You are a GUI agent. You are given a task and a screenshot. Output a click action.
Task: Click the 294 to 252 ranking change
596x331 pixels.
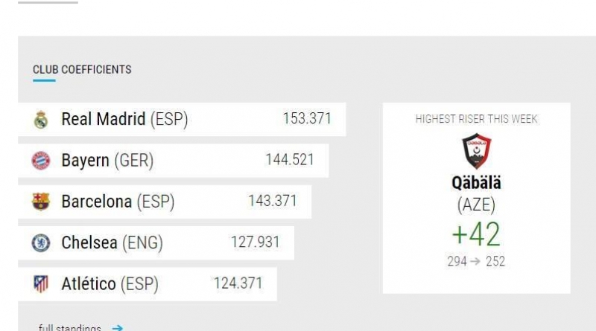coord(476,261)
